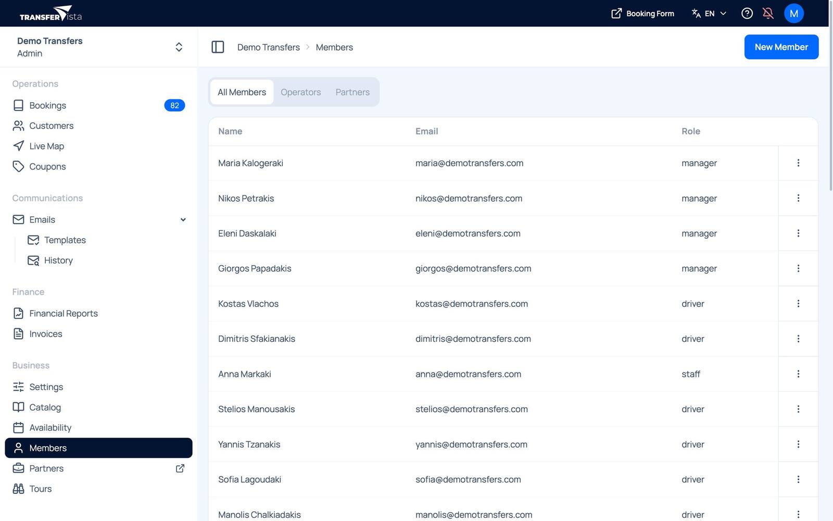Image resolution: width=833 pixels, height=521 pixels.
Task: Open actions menu for Maria Kalogeraki
Action: [798, 163]
